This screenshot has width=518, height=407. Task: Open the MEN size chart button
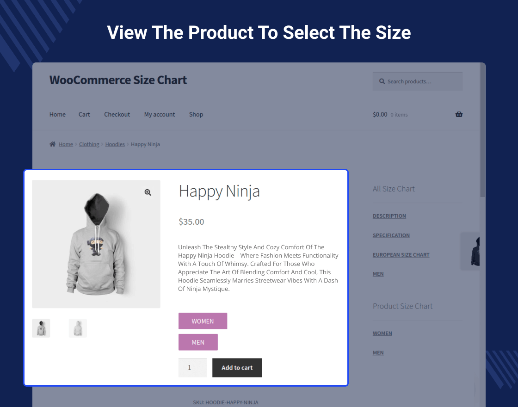click(x=198, y=342)
